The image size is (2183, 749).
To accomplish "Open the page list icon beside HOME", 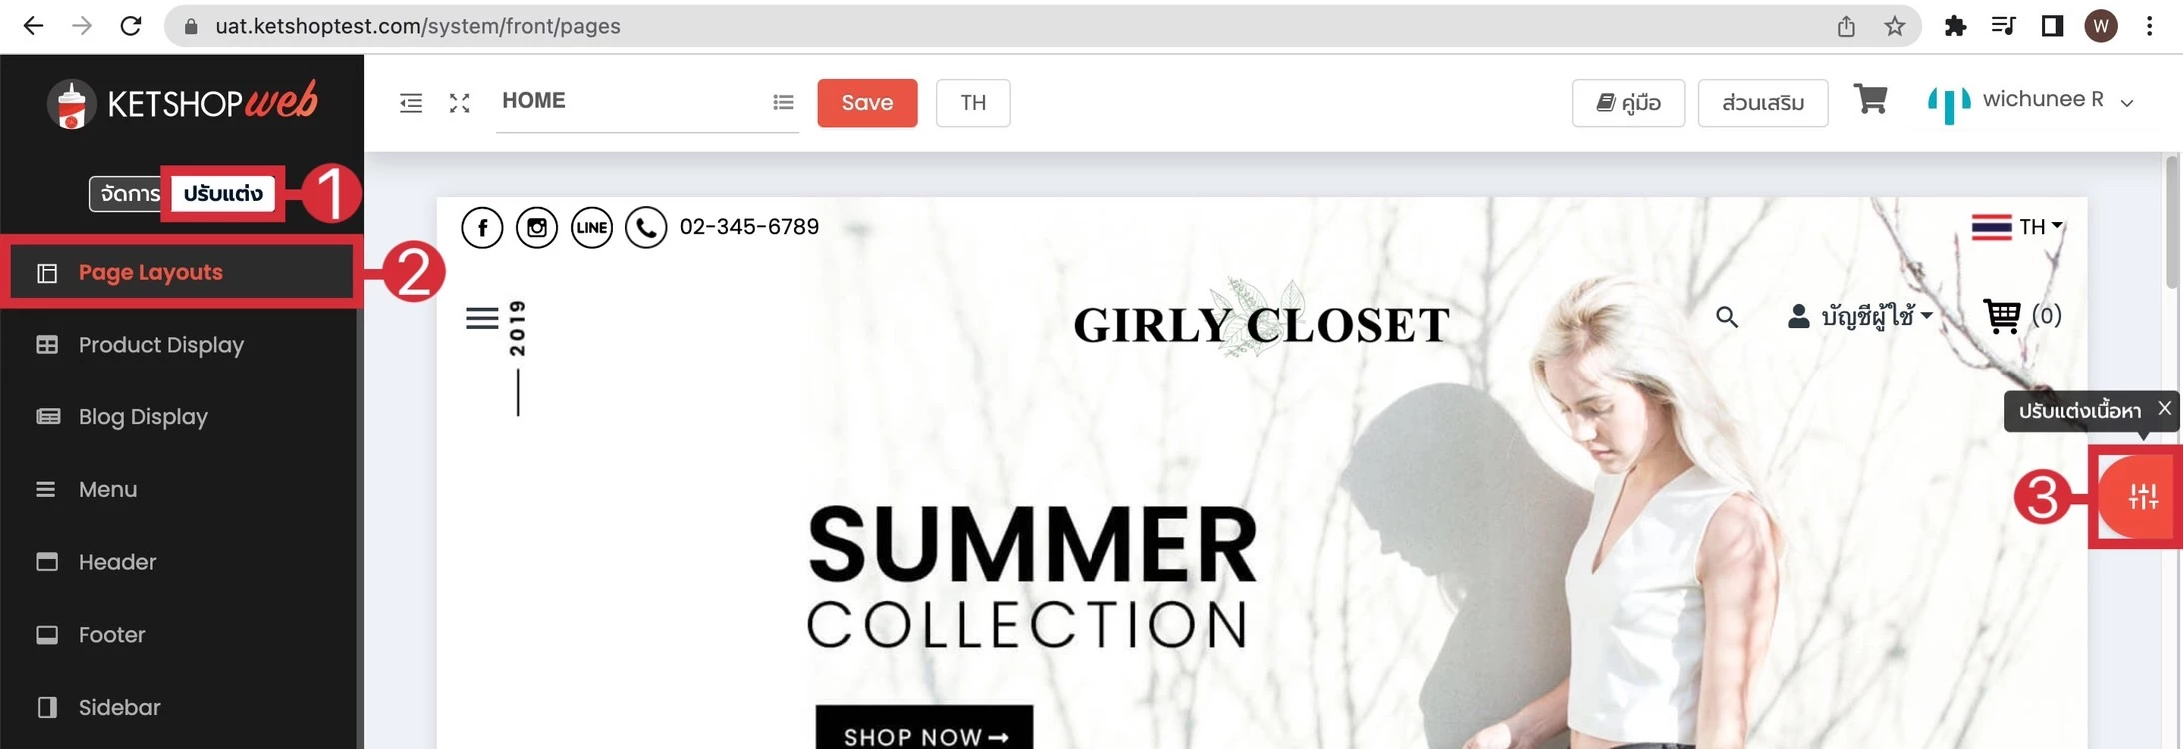I will point(783,102).
